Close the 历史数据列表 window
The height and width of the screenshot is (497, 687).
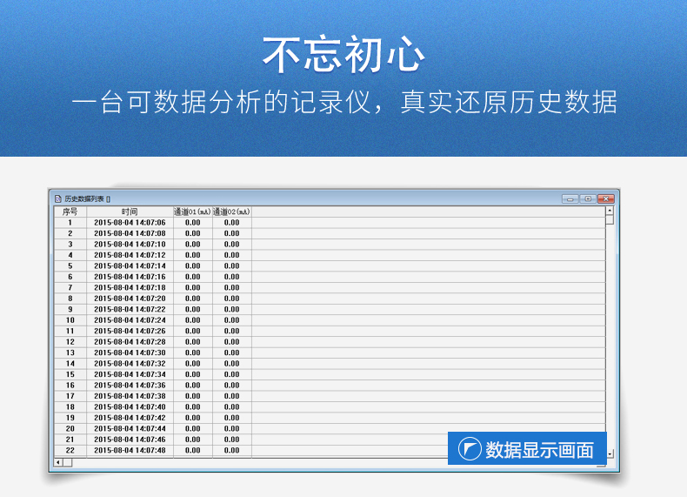pyautogui.click(x=606, y=198)
